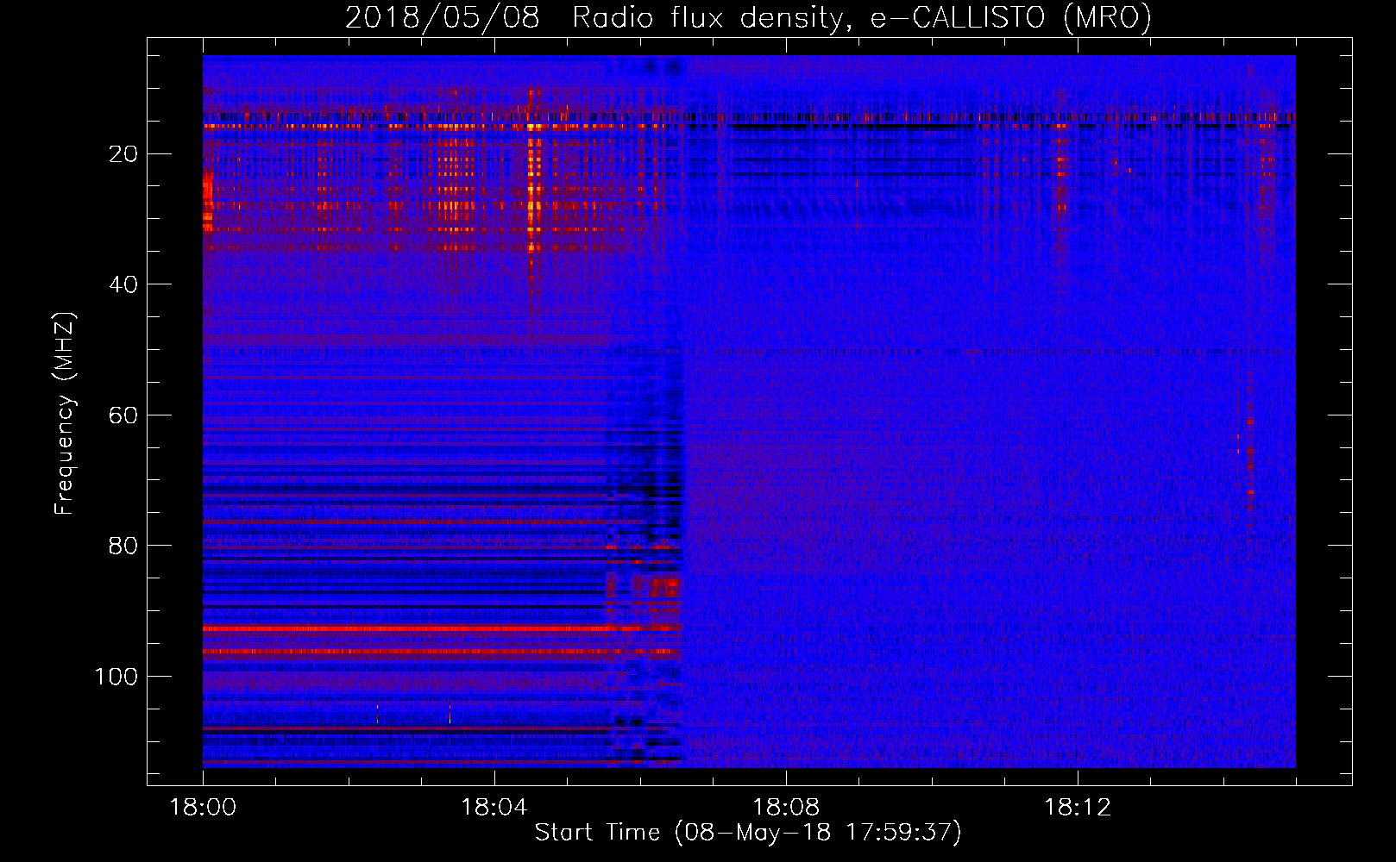Click the 60 MHz frequency tick label
Viewport: 1396px width, 862px height.
(123, 415)
